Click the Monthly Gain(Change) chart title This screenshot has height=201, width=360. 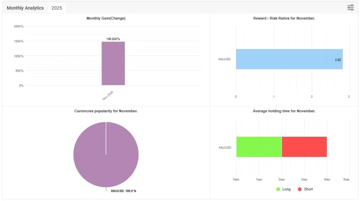106,18
